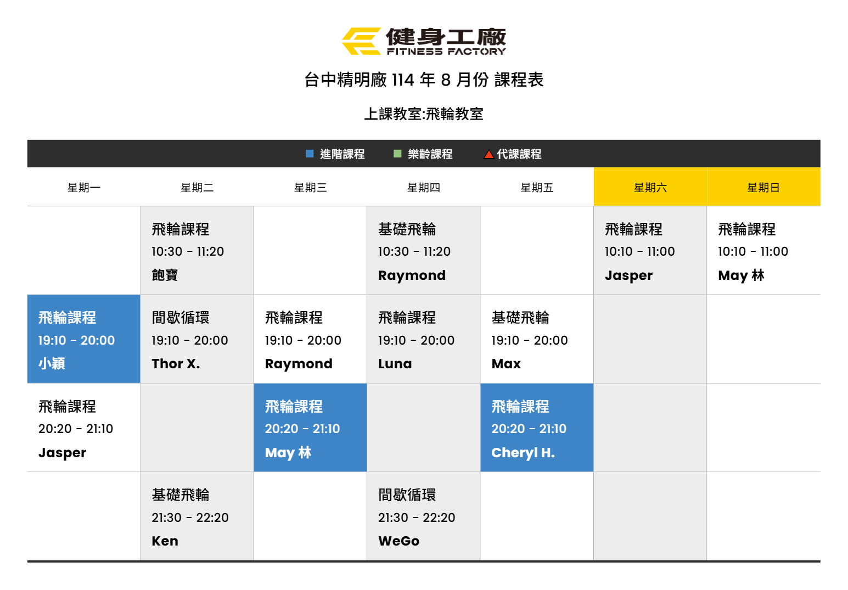Image resolution: width=848 pixels, height=590 pixels.
Task: Open Friday 20:20 Cheryl H. class
Action: [537, 428]
